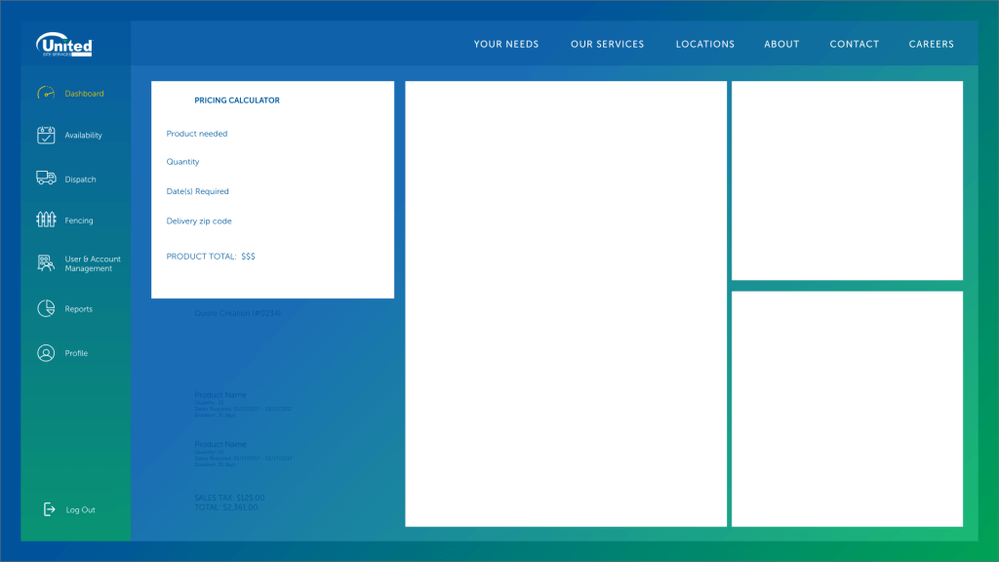Select Locations in top navigation
The height and width of the screenshot is (562, 999).
pyautogui.click(x=704, y=44)
